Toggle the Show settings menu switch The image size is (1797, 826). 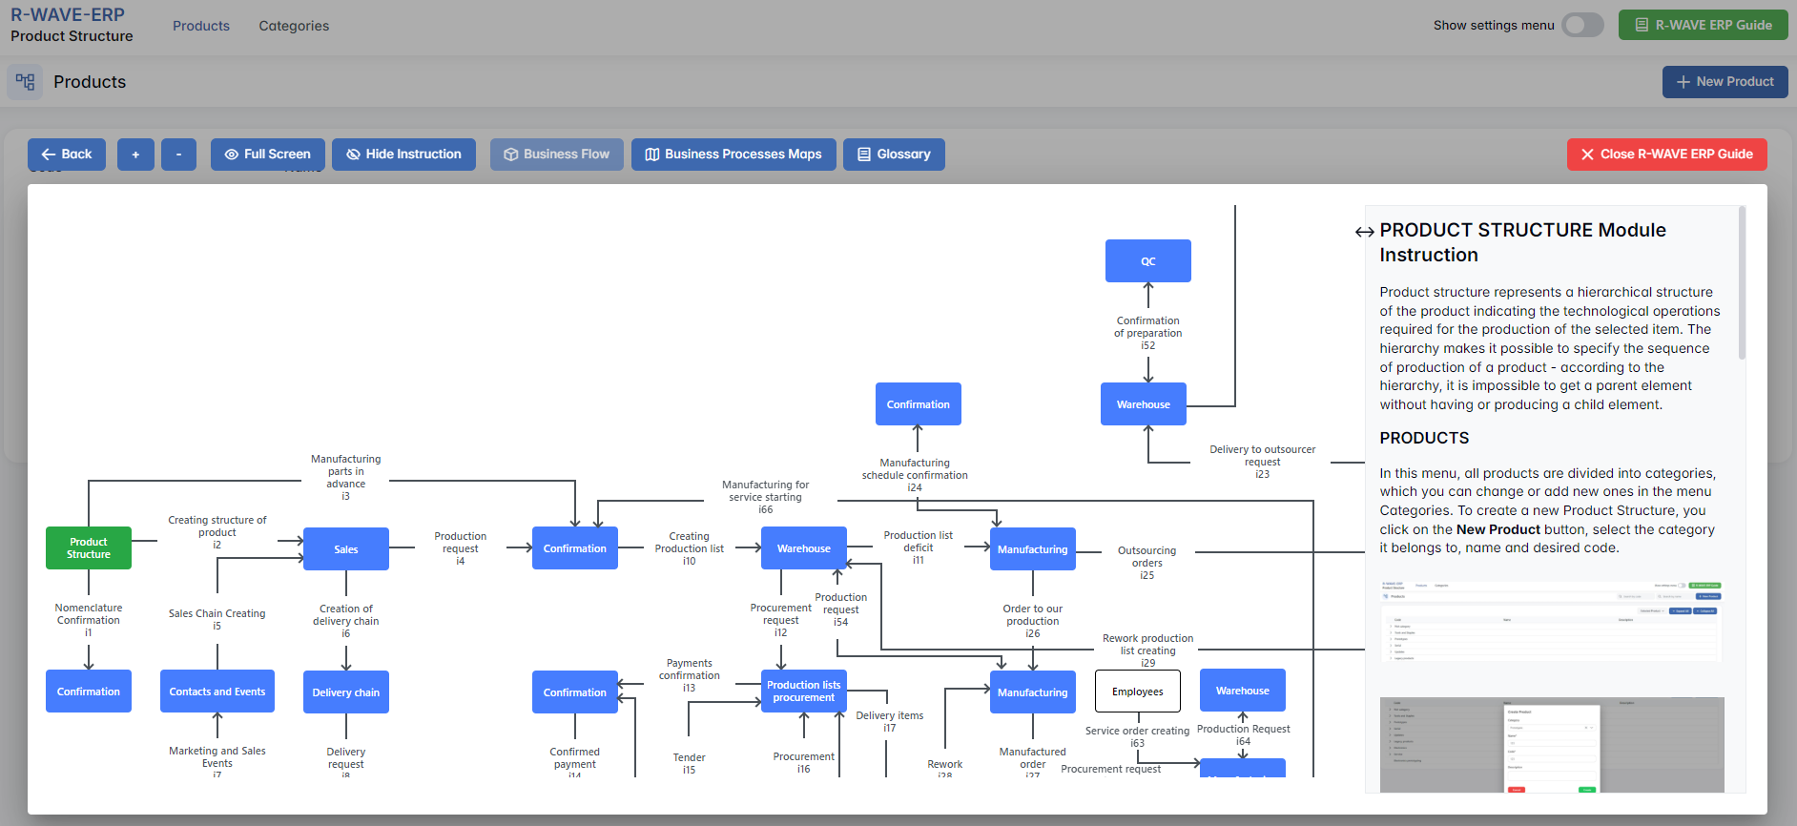(1582, 26)
